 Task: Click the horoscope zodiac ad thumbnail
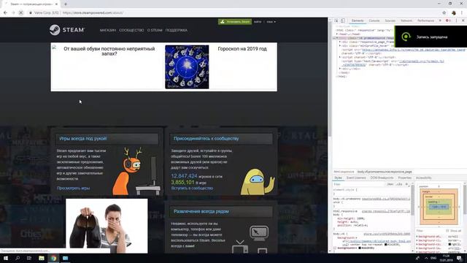click(187, 66)
